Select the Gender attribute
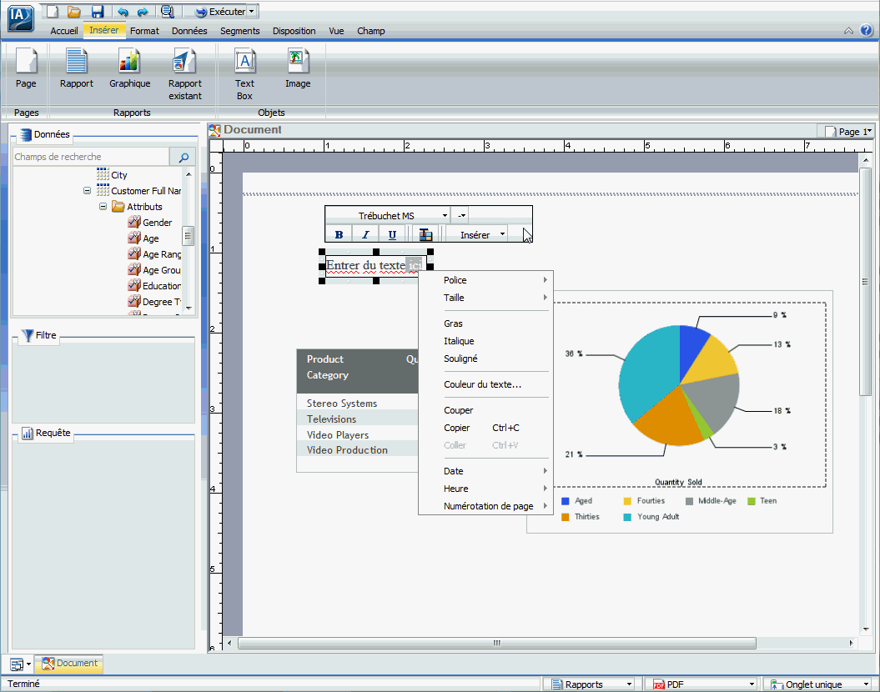Image resolution: width=880 pixels, height=692 pixels. click(x=150, y=223)
